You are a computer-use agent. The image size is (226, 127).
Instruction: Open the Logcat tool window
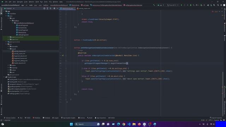pyautogui.click(x=55, y=118)
